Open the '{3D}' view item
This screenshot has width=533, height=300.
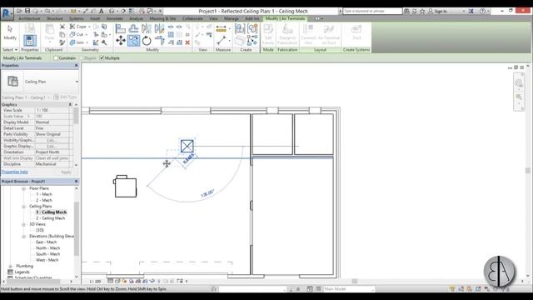click(40, 230)
